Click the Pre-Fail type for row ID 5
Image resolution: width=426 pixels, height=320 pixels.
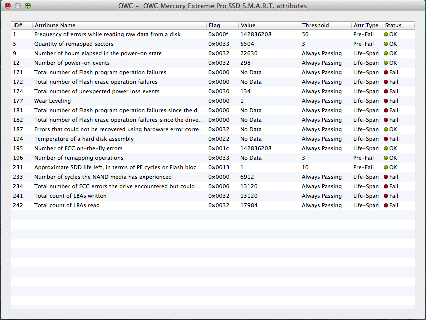coord(363,44)
